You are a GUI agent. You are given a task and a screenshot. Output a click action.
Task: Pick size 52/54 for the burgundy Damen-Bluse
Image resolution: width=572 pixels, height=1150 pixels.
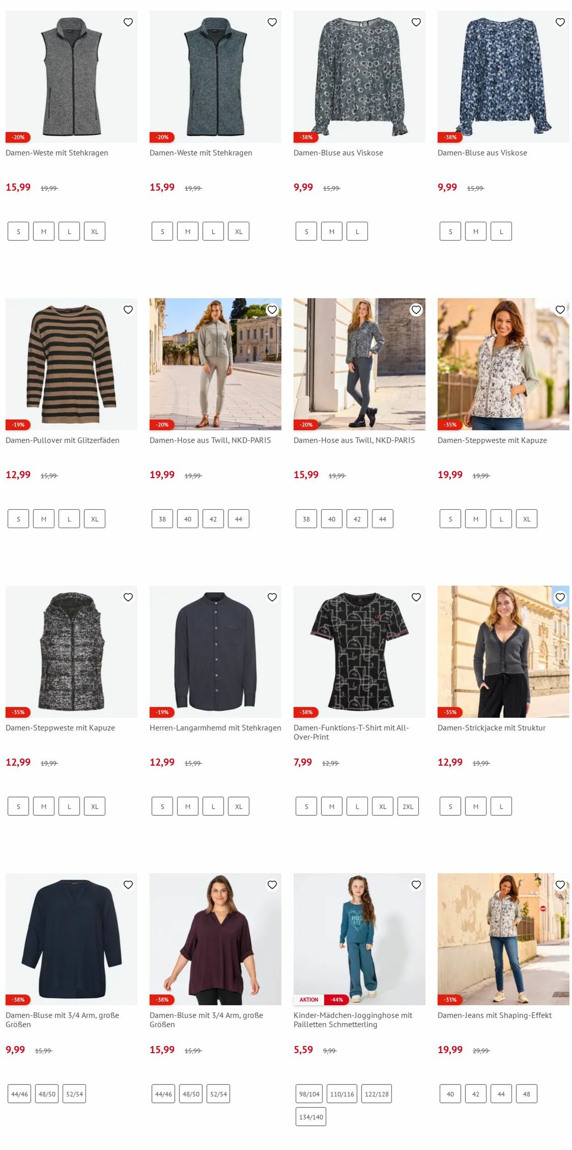tap(218, 1094)
